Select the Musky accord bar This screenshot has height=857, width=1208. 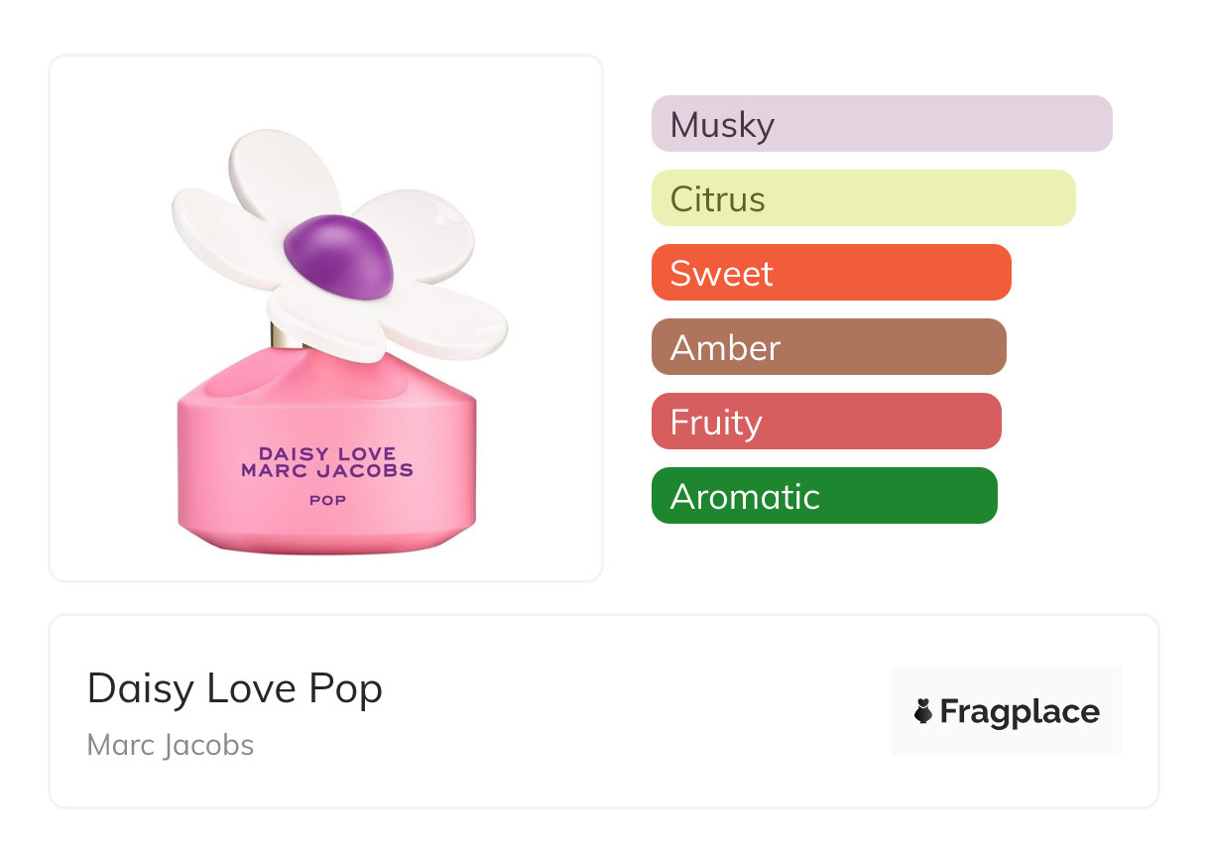coord(881,124)
